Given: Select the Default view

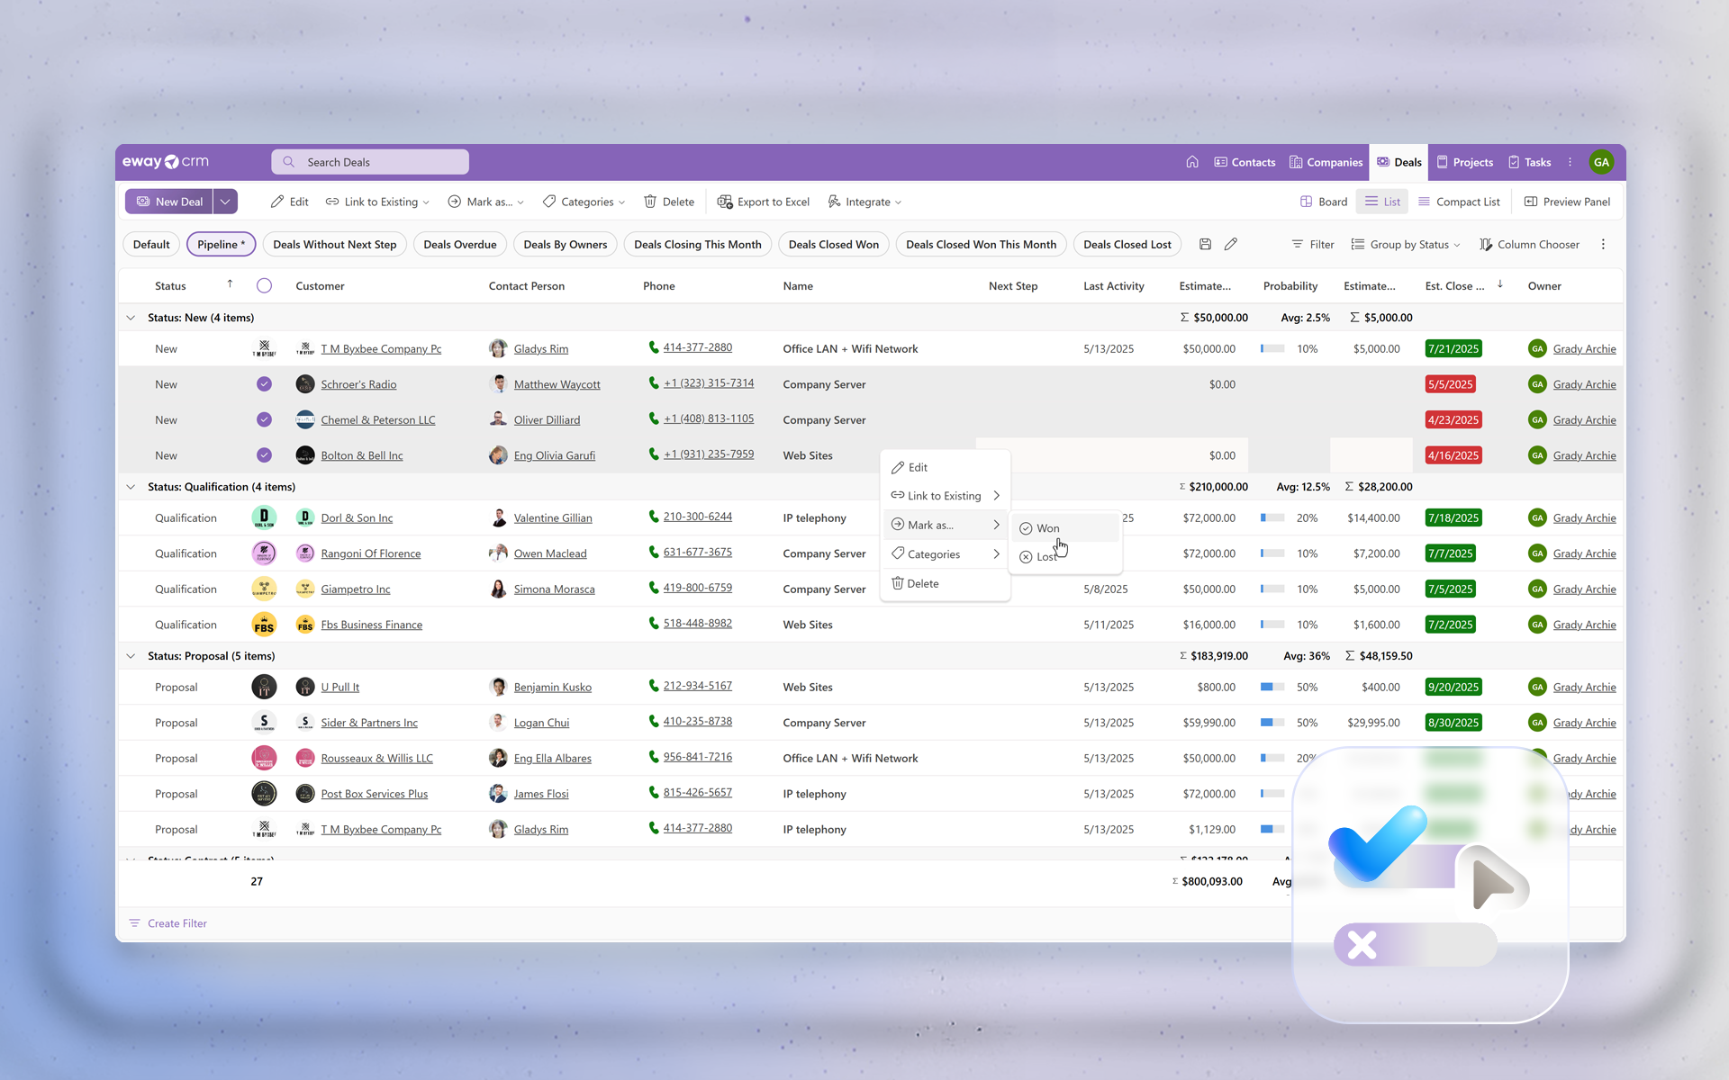Looking at the screenshot, I should [151, 244].
